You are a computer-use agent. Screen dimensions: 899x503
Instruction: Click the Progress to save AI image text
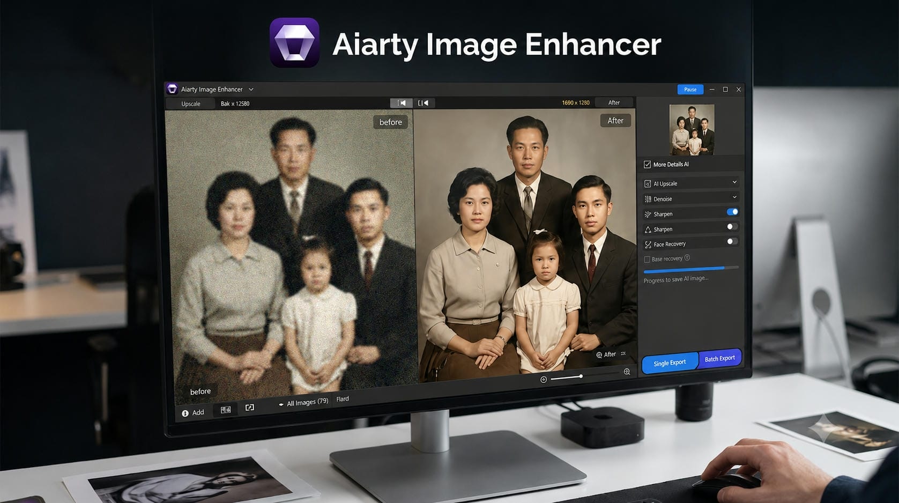(675, 279)
